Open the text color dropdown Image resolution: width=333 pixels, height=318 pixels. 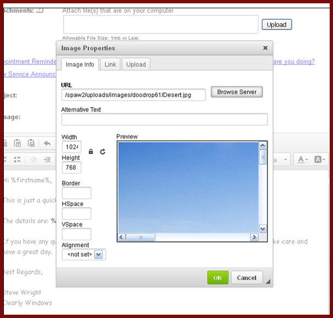(x=303, y=159)
